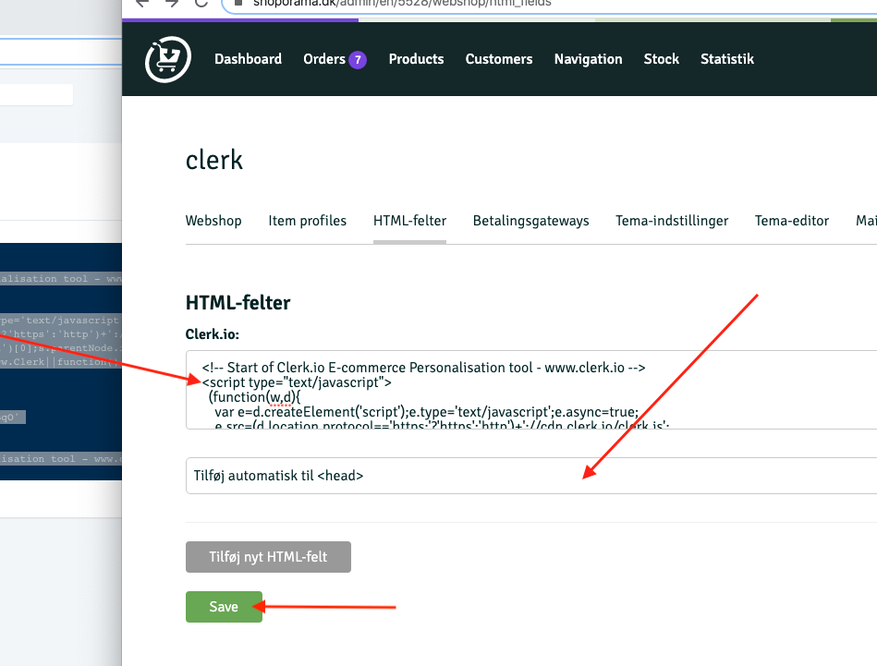Switch to the Webshop tab
The width and height of the screenshot is (877, 666).
pos(213,221)
